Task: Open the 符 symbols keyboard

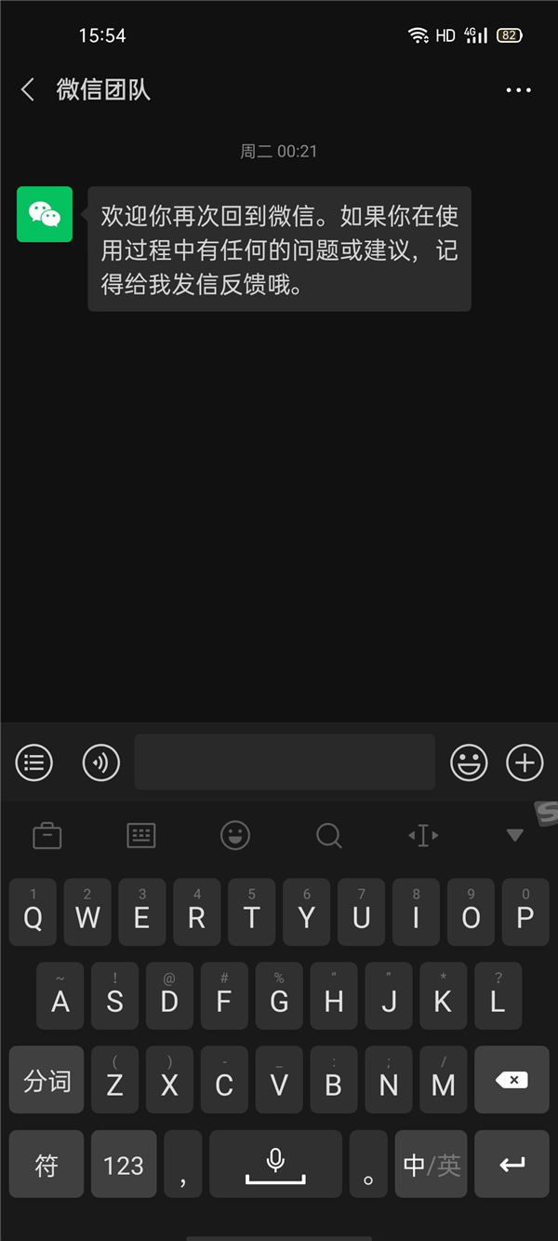Action: pos(46,1164)
